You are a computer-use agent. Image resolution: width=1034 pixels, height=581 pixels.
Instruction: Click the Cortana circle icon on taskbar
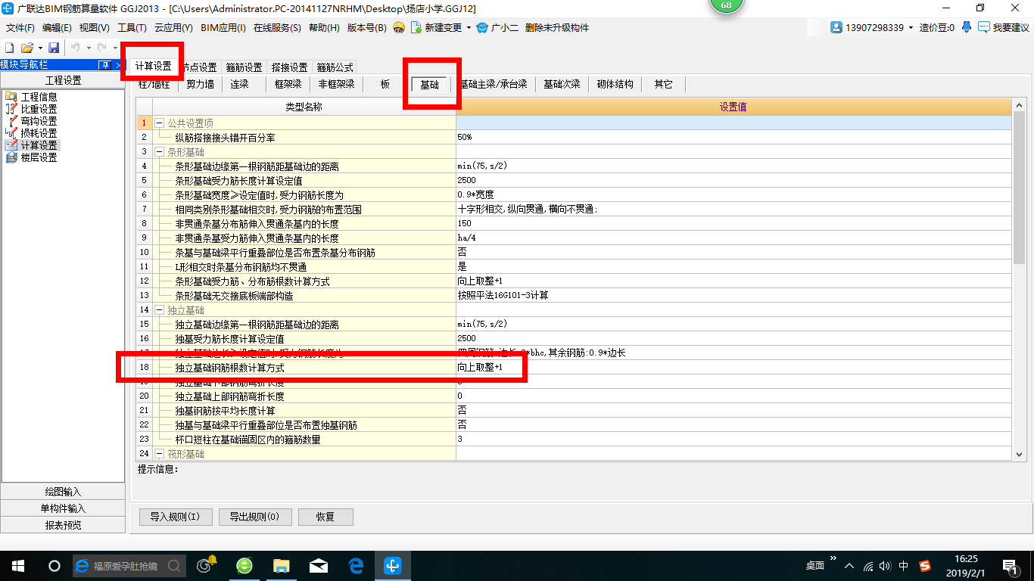(x=54, y=565)
